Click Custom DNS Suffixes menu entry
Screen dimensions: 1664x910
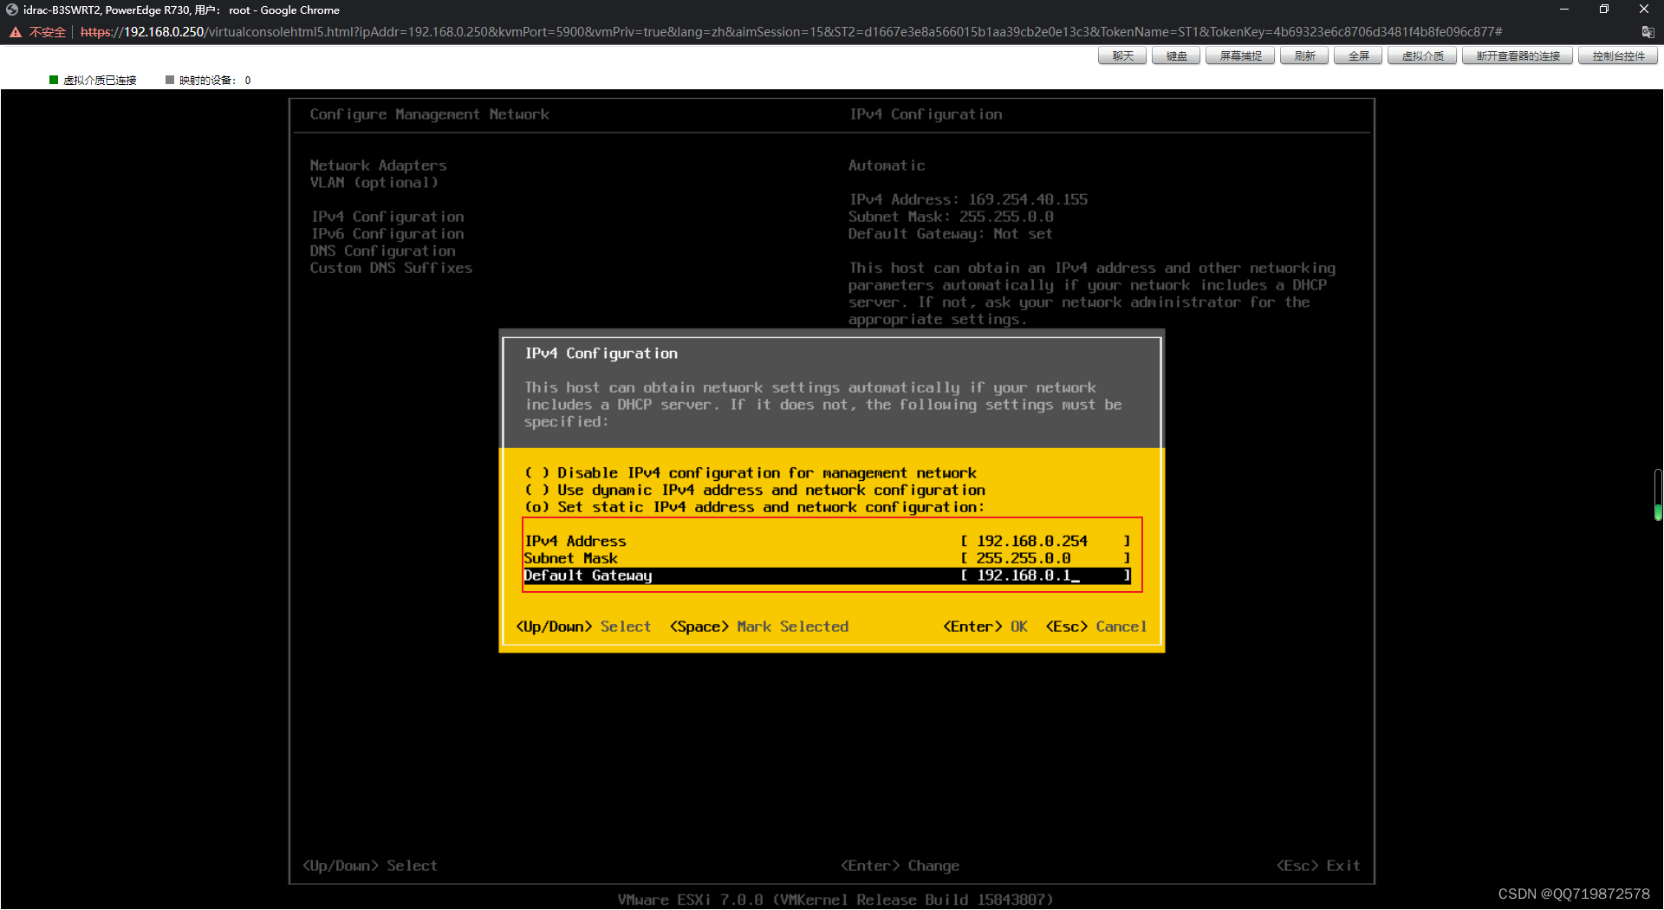click(x=391, y=269)
